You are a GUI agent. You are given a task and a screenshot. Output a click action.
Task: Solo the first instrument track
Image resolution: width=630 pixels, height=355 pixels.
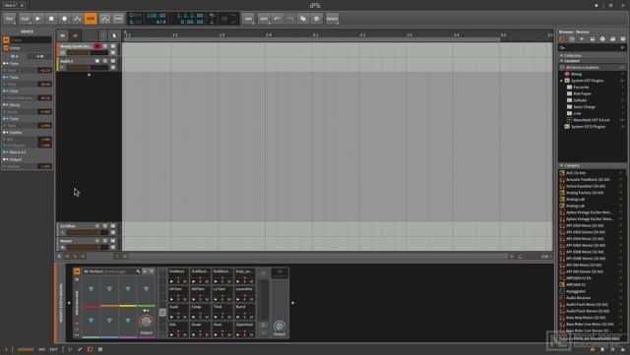[105, 46]
